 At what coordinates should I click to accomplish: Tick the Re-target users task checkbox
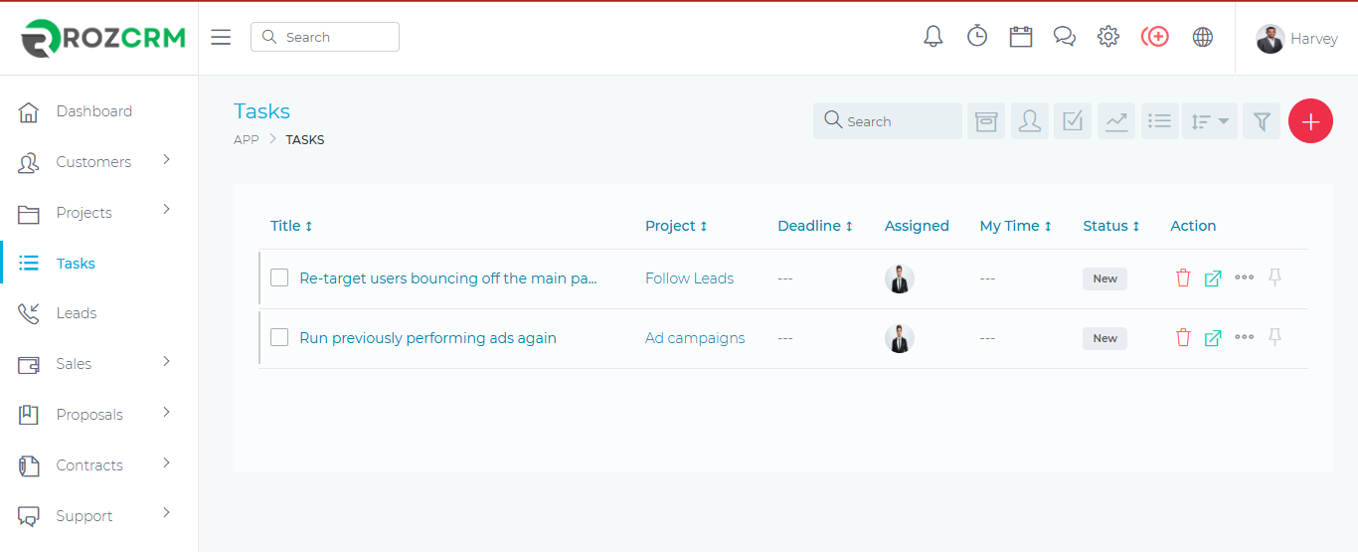[279, 278]
